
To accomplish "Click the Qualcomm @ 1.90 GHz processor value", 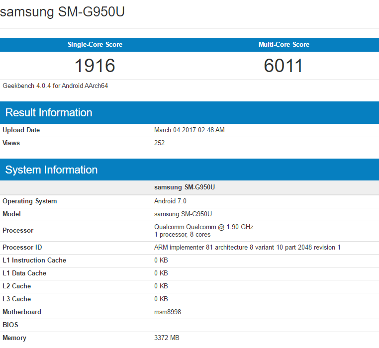I will point(203,227).
